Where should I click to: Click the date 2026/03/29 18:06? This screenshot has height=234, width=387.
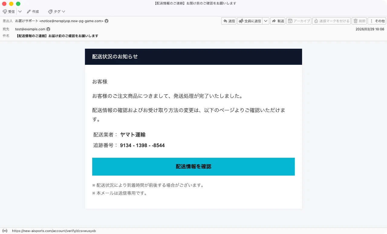(370, 29)
